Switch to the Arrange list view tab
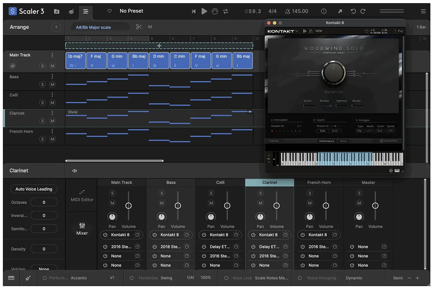Screen dimensions: 433x289 pos(86,12)
